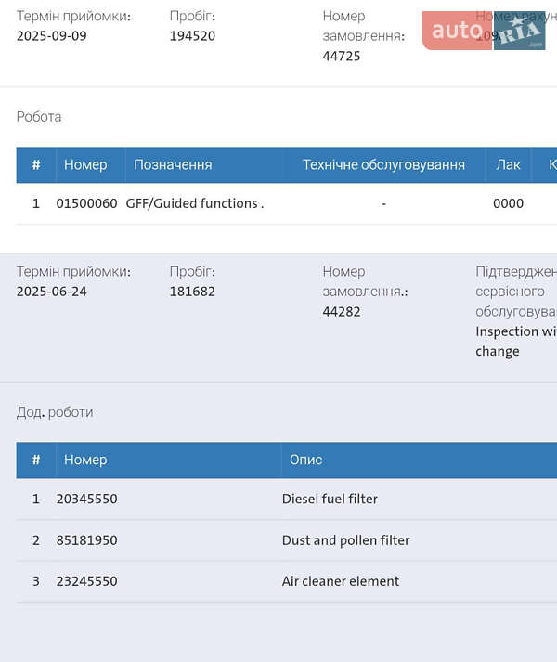Click the acceptance date 2025-06-24
The image size is (557, 662).
coord(51,292)
